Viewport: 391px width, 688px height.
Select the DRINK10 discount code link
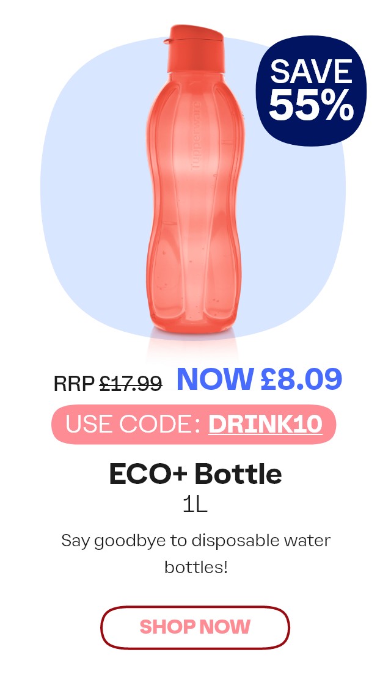[x=265, y=424]
